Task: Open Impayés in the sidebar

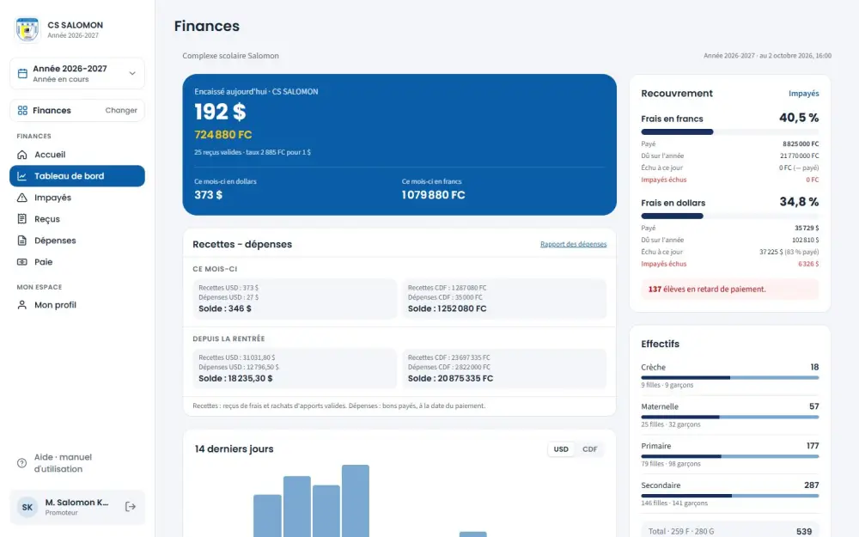Action: [x=77, y=198]
